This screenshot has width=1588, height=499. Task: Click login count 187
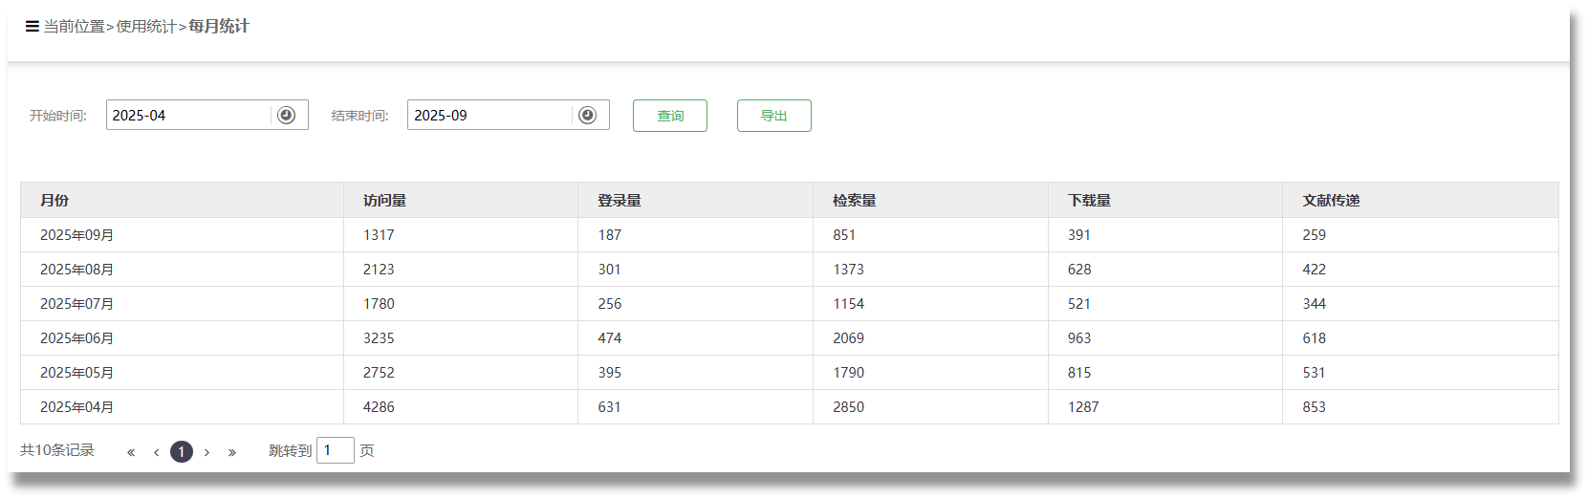610,235
